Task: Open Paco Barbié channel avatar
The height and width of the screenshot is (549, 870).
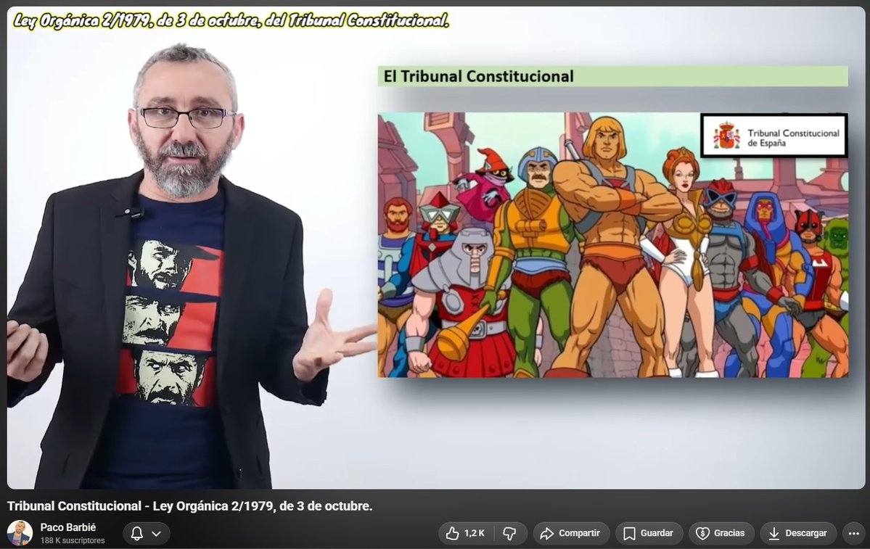Action: click(20, 533)
